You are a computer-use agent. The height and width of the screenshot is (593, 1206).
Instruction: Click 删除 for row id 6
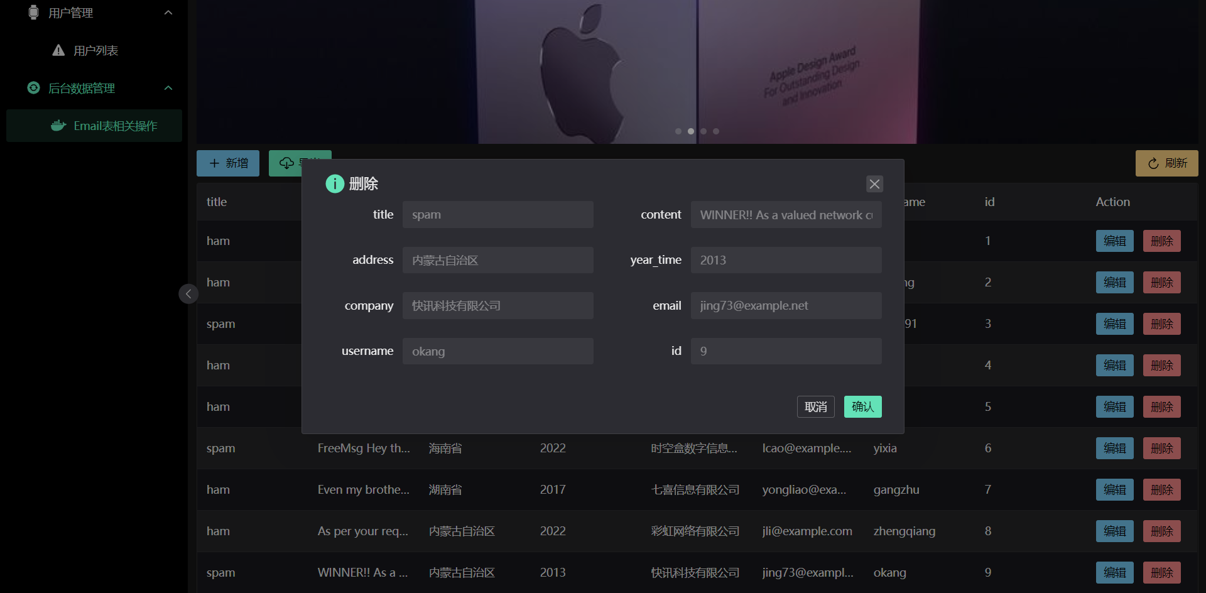coord(1162,449)
